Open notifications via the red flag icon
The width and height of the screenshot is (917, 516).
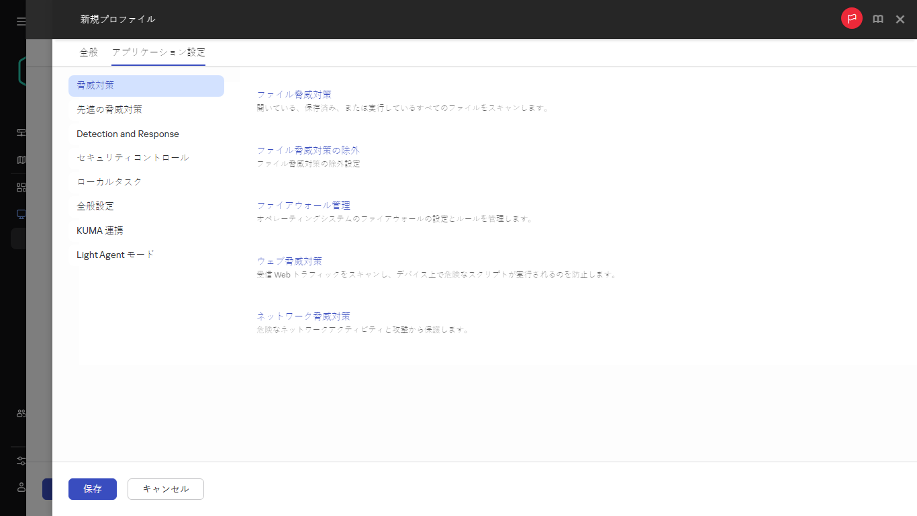click(x=851, y=19)
